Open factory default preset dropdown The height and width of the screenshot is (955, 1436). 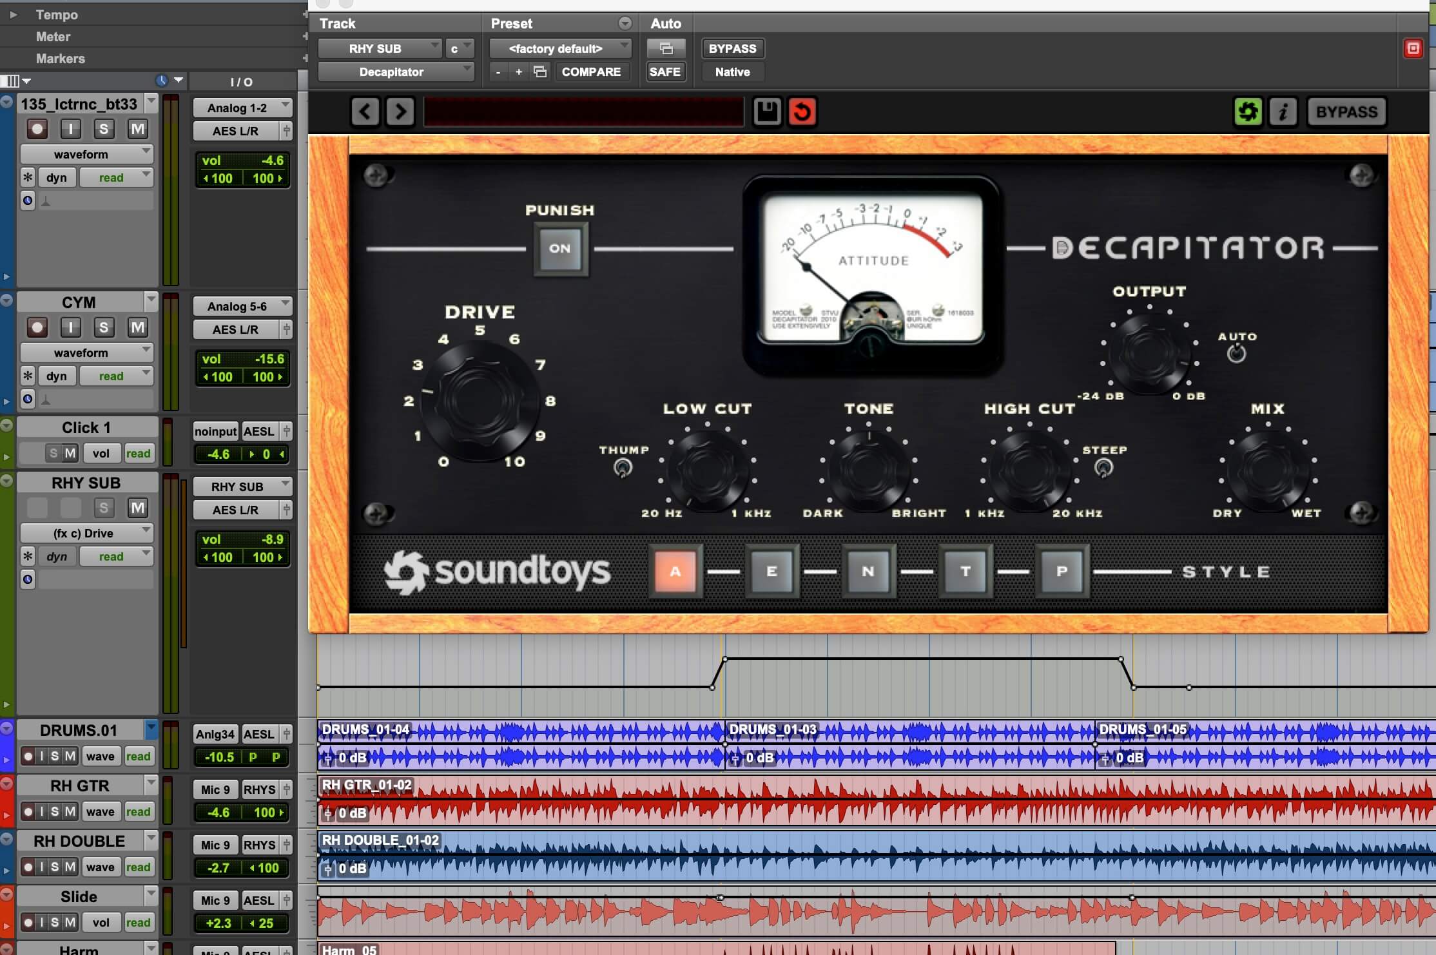(559, 48)
